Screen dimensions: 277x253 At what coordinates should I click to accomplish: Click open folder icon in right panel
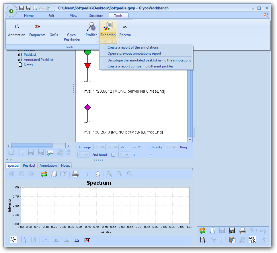pyautogui.click(x=212, y=230)
